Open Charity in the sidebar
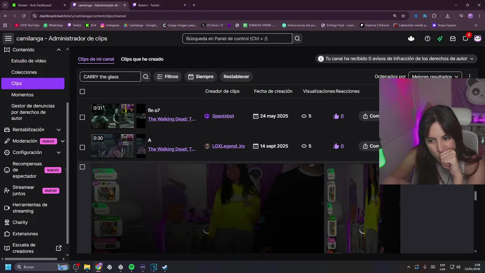 coord(20,222)
